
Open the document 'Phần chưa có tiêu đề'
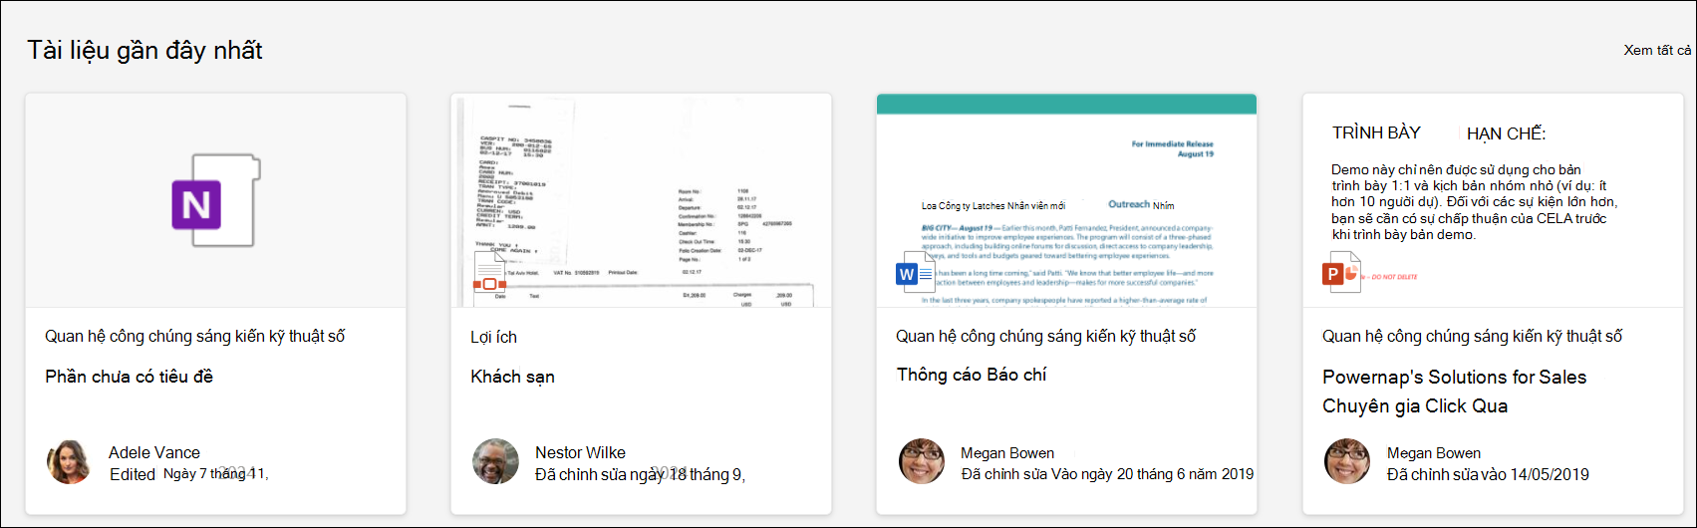[x=129, y=377]
